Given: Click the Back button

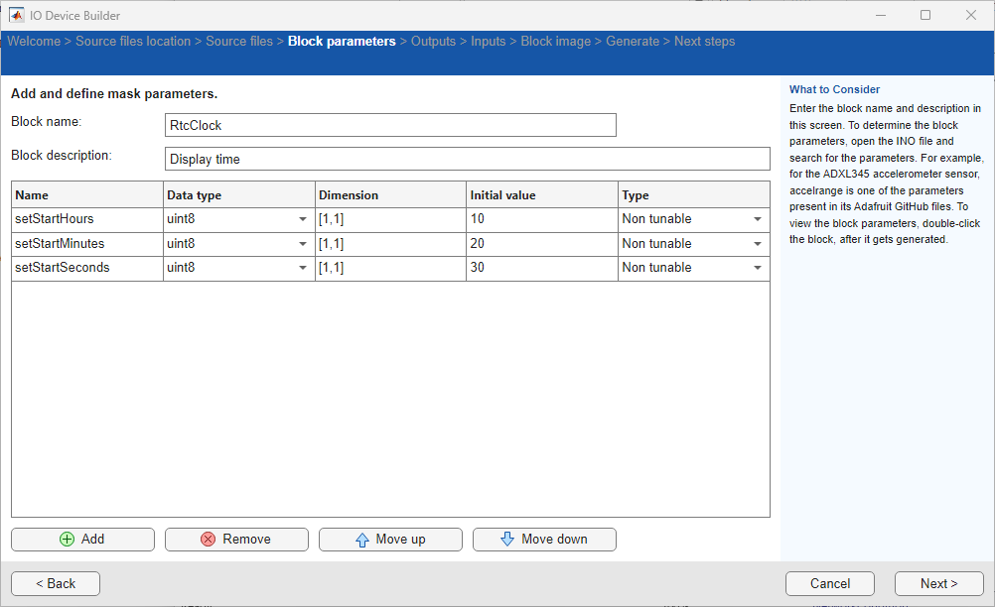Looking at the screenshot, I should click(x=55, y=583).
